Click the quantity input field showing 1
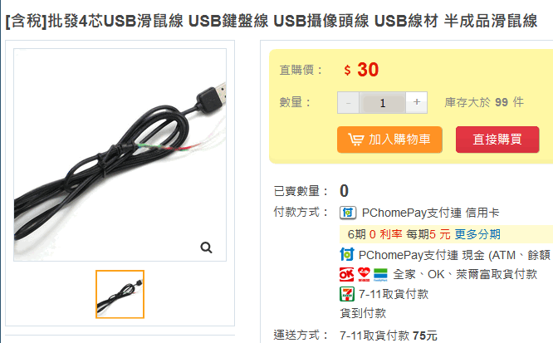The width and height of the screenshot is (553, 343). click(383, 103)
